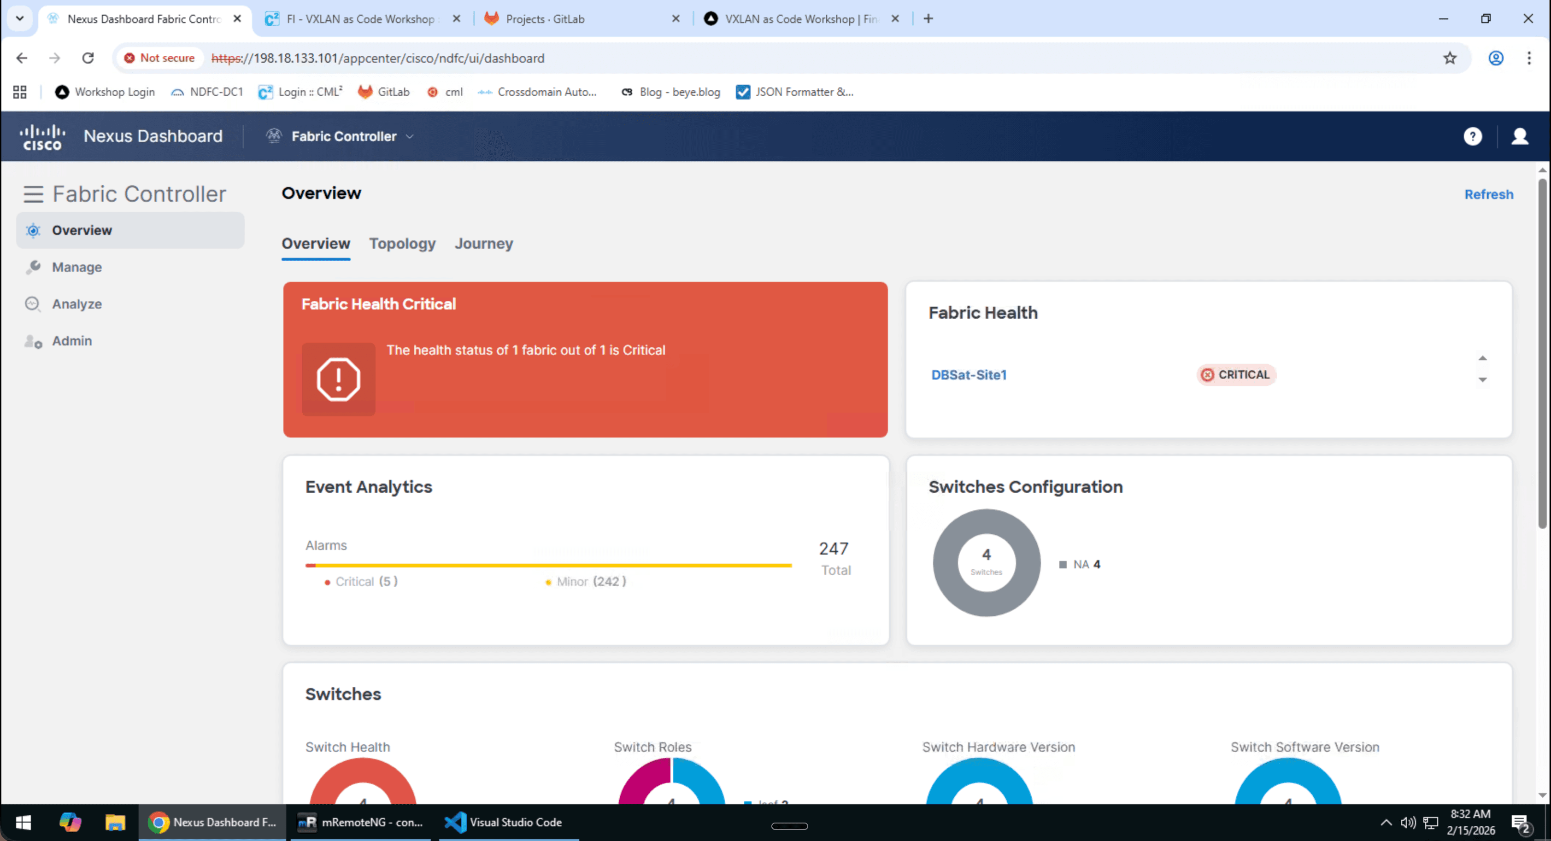This screenshot has height=841, width=1551.
Task: Open the Workshop Login bookmark
Action: coord(106,92)
